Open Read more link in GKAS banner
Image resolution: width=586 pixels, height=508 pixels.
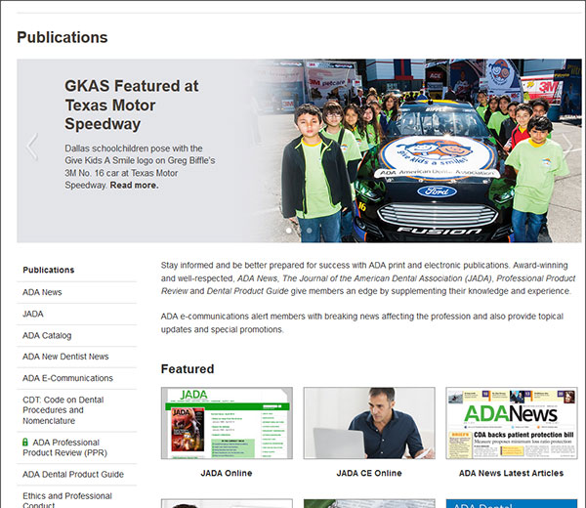[x=134, y=185]
